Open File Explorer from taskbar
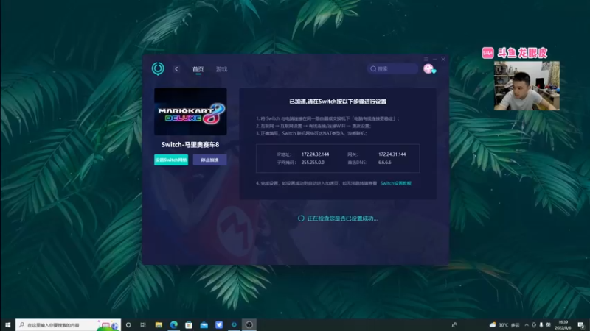The image size is (590, 331). point(159,325)
